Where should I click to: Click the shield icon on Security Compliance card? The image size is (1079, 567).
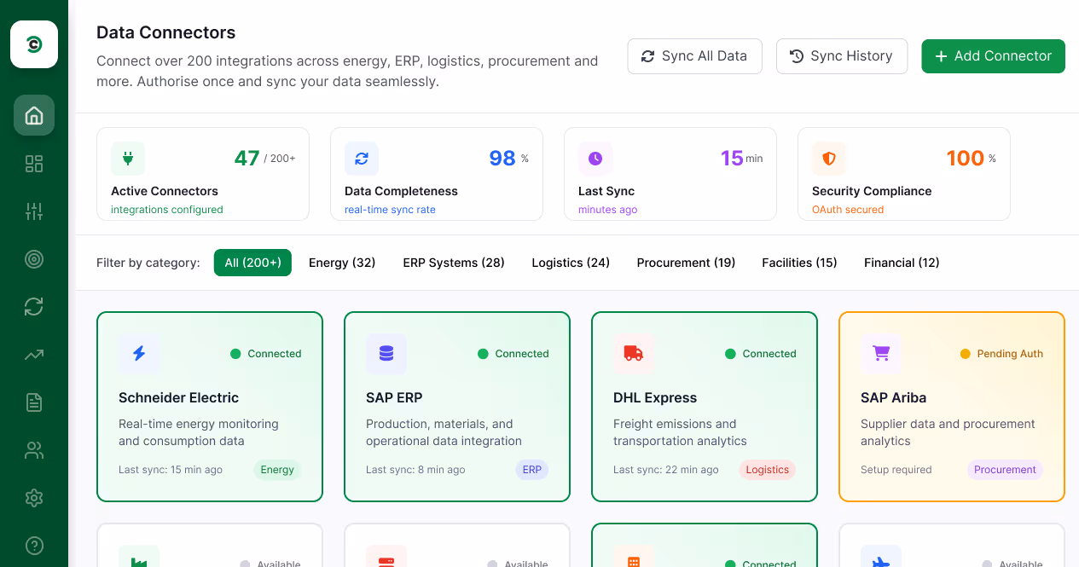click(x=829, y=159)
